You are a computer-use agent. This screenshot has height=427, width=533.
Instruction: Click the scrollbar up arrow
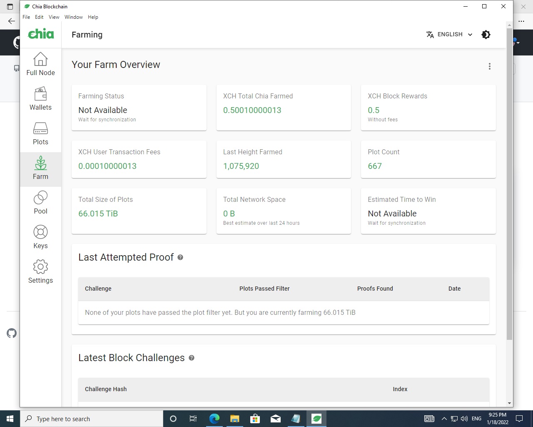coord(509,25)
